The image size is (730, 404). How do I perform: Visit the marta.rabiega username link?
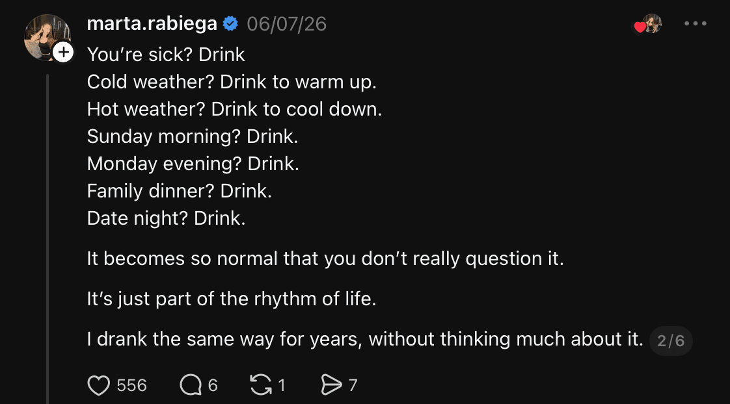tap(152, 24)
